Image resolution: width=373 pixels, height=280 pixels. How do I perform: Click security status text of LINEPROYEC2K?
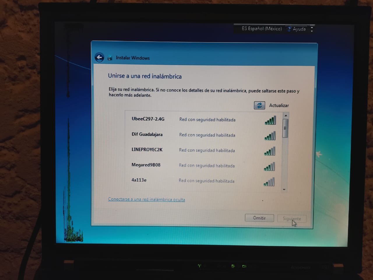click(x=207, y=150)
